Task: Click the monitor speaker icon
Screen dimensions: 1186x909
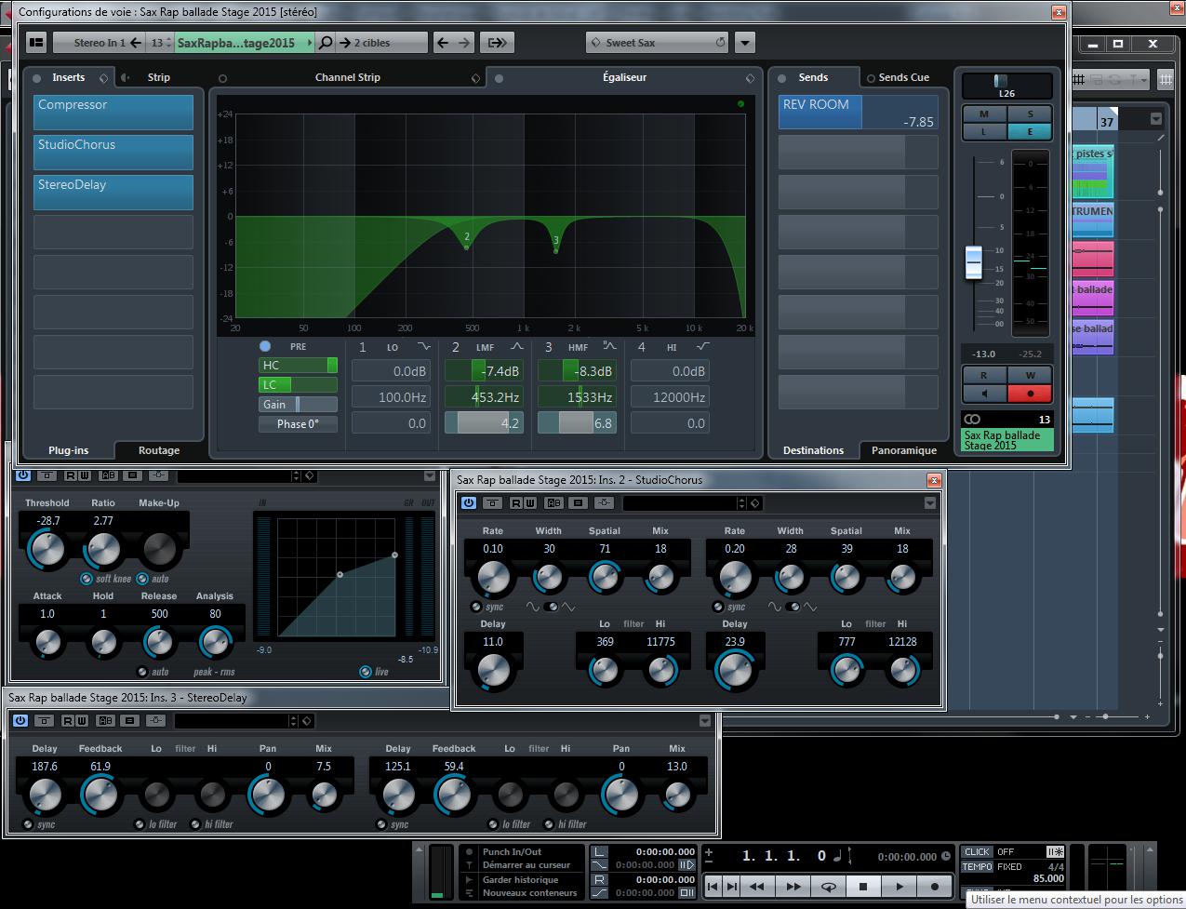Action: [984, 394]
